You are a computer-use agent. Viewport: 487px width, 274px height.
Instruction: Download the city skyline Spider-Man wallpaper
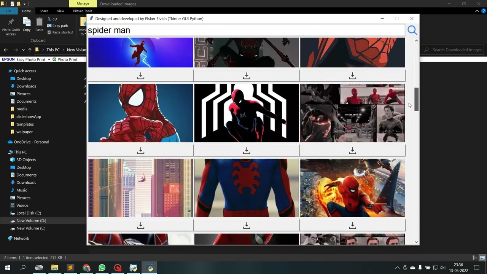141,225
